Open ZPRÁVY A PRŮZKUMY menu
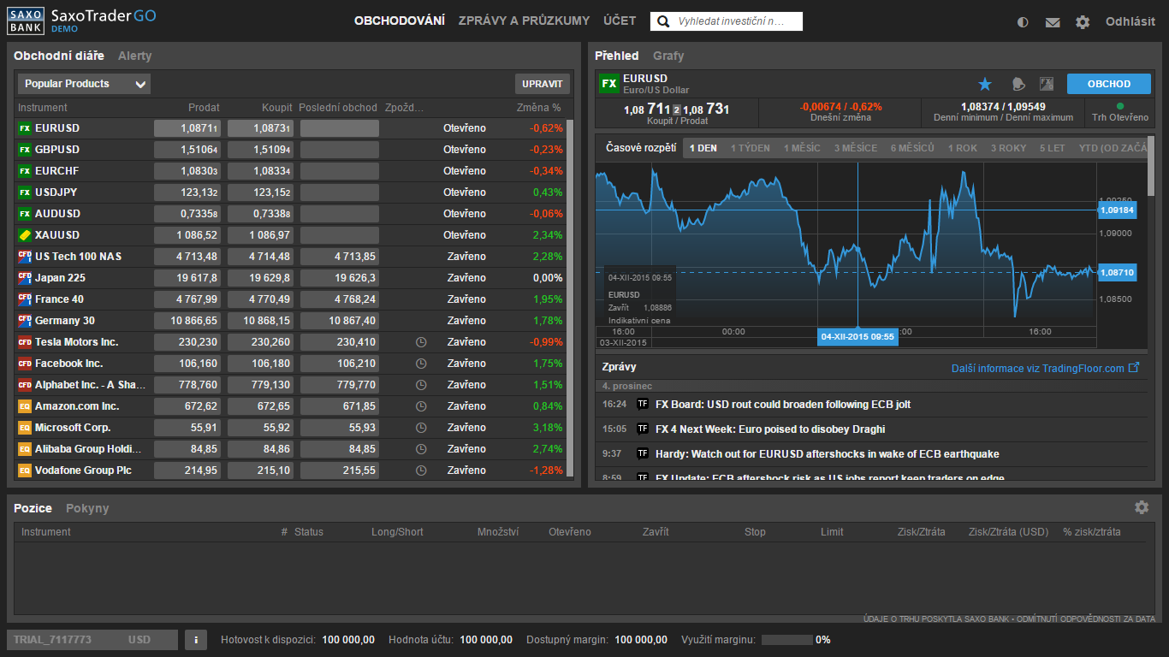This screenshot has height=657, width=1169. coord(524,21)
